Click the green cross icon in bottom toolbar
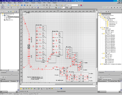 (26, 89)
